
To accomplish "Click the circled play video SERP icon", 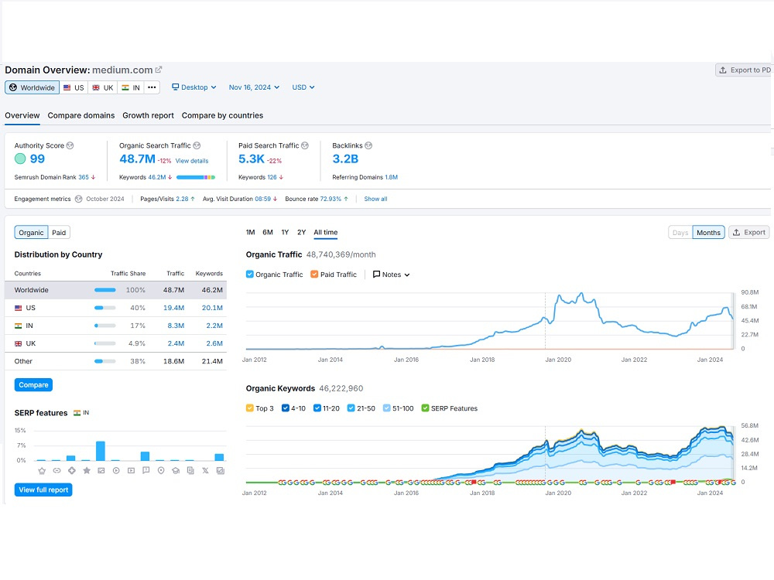I will [116, 470].
